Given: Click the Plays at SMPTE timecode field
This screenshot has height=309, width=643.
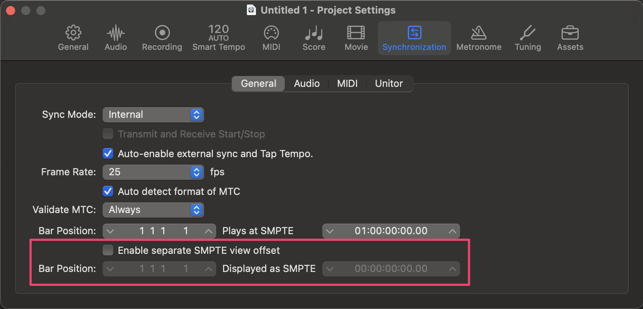Looking at the screenshot, I should point(391,231).
